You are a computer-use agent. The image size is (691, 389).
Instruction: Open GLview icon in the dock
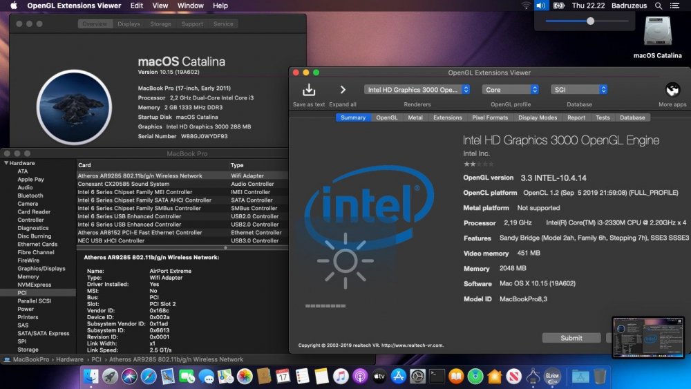point(552,377)
